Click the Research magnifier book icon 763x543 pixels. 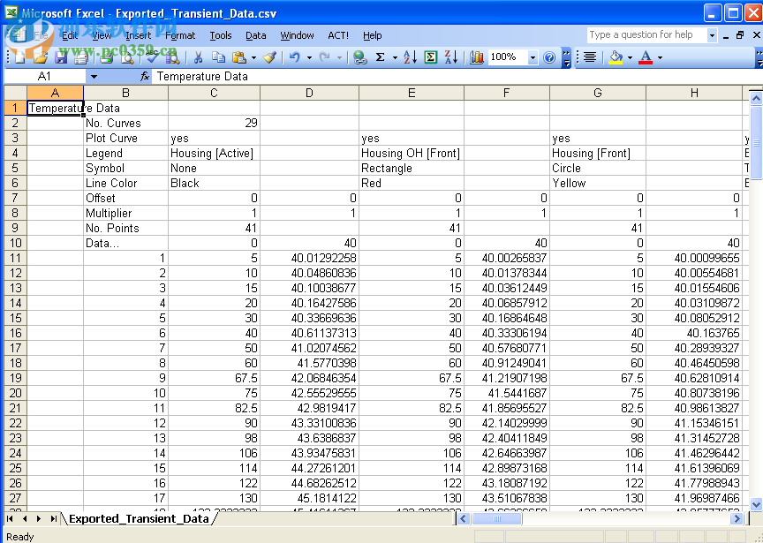tap(172, 57)
